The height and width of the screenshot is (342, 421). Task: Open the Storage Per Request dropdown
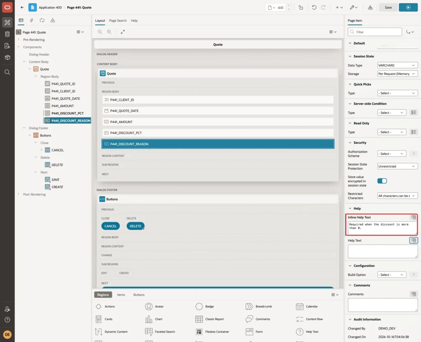[x=397, y=74]
